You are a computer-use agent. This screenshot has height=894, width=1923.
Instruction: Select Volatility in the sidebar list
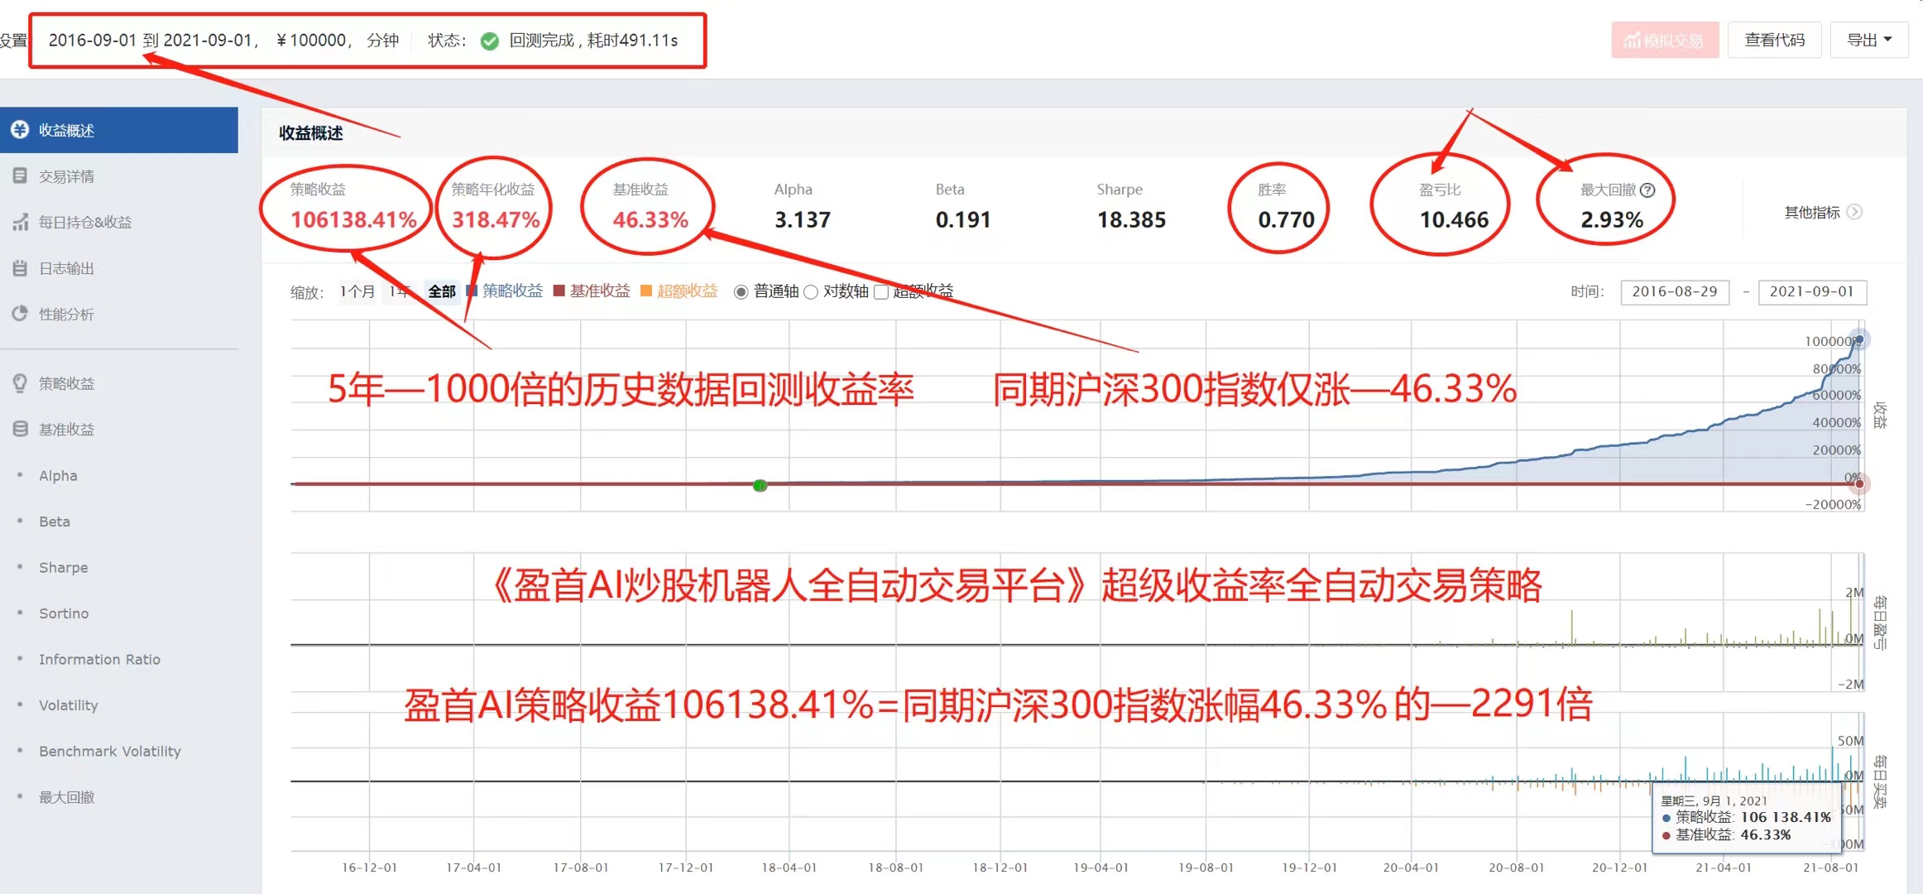click(69, 705)
